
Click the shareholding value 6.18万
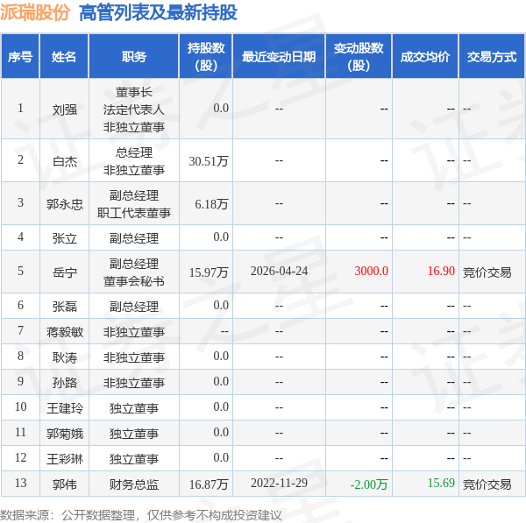coord(211,204)
